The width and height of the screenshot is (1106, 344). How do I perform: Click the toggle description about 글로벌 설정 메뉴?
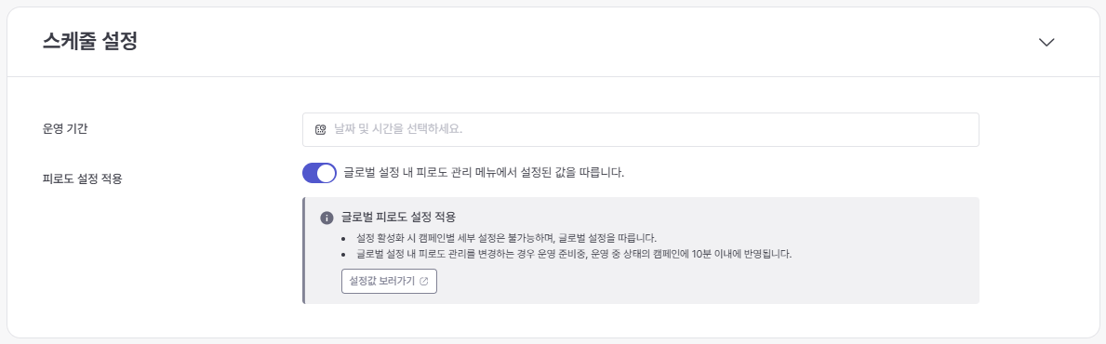coord(484,172)
